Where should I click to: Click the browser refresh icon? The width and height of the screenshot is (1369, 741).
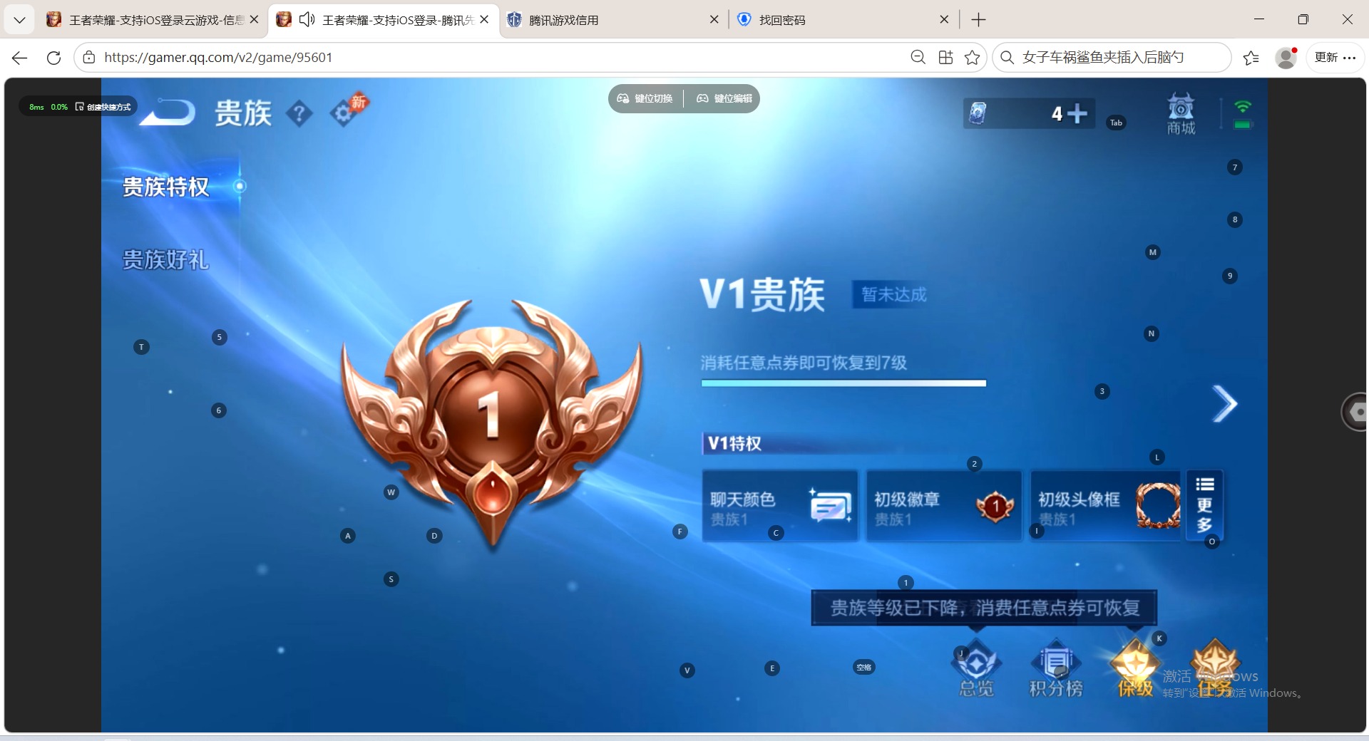pos(53,58)
